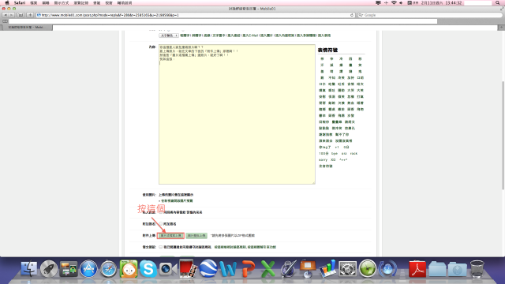Insert the 100分 emoticon

(x=324, y=154)
